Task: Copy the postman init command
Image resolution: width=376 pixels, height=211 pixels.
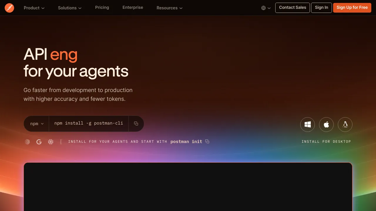Action: [207, 142]
